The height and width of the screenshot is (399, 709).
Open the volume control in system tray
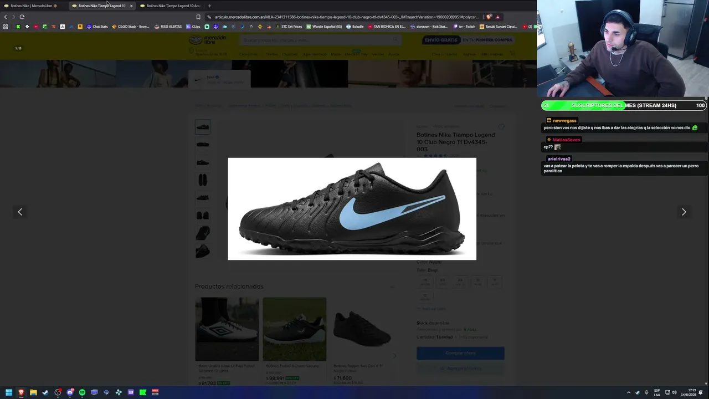point(674,392)
